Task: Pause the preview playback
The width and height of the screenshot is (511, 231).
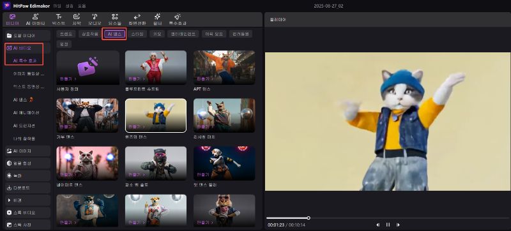Action: point(388,225)
